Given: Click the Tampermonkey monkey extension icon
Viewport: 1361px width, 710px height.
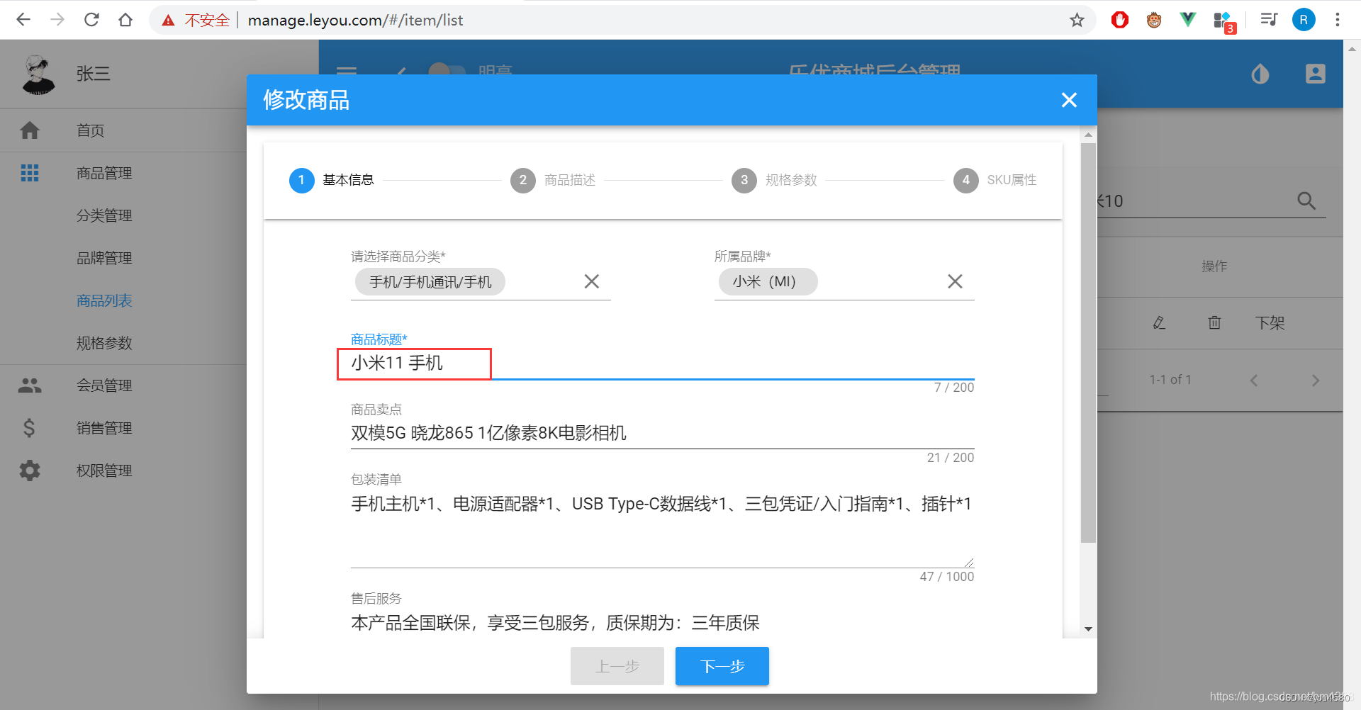Looking at the screenshot, I should coord(1154,20).
